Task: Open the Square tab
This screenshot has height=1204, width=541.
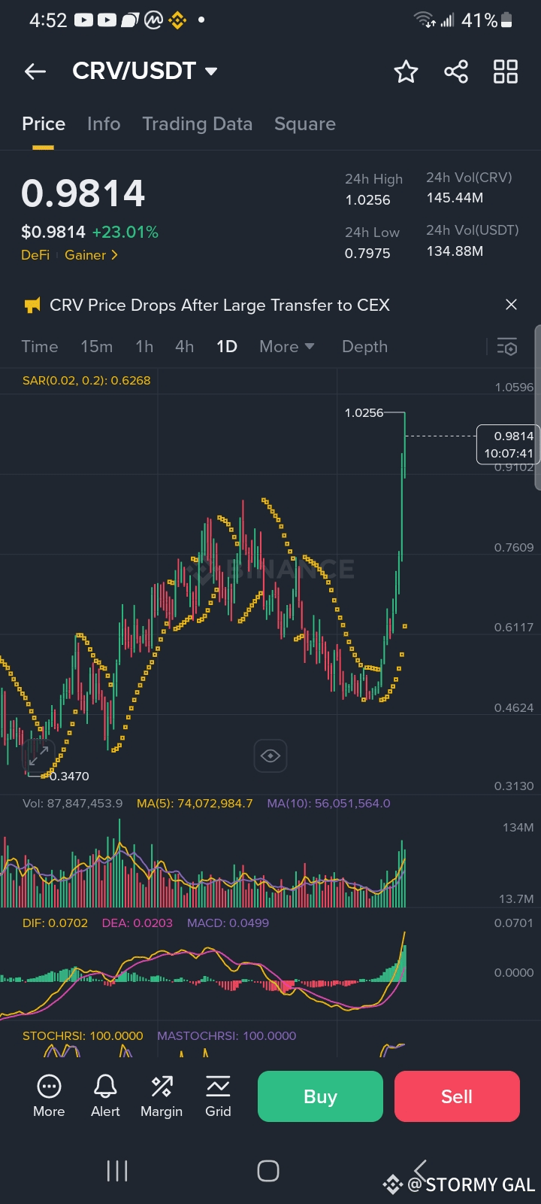Action: click(x=305, y=124)
